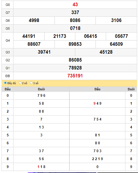This screenshot has height=173, width=138.
Task: Select the G1 result 78928
Action: (x=75, y=68)
